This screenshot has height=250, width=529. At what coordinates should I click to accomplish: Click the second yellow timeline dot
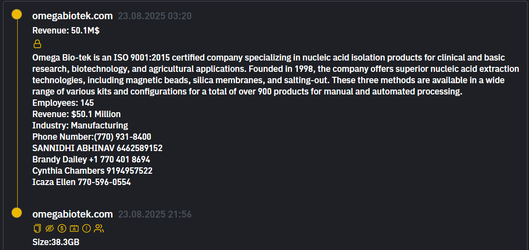click(17, 213)
